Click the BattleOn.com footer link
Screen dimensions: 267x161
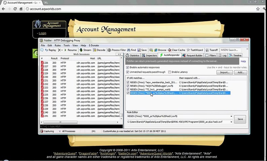(128, 154)
